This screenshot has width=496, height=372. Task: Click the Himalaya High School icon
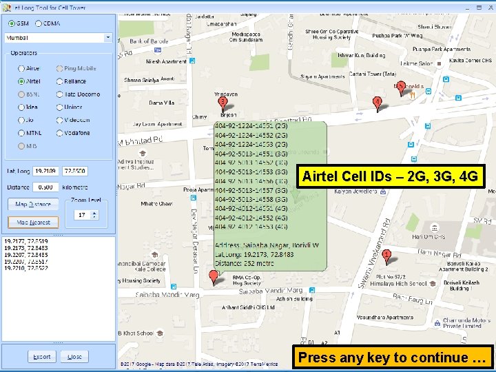[433, 283]
